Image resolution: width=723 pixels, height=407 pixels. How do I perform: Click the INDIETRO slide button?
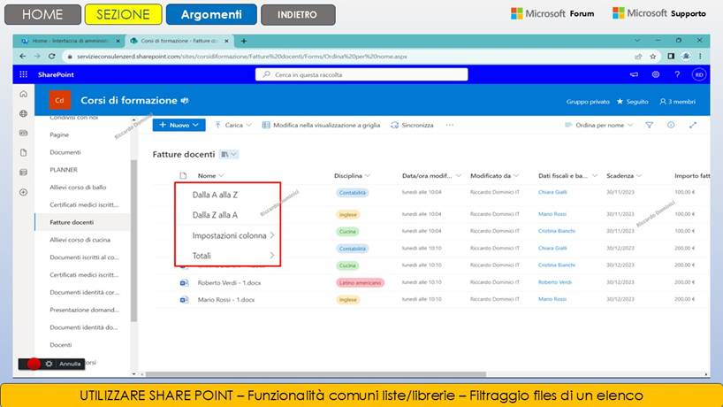pyautogui.click(x=298, y=14)
